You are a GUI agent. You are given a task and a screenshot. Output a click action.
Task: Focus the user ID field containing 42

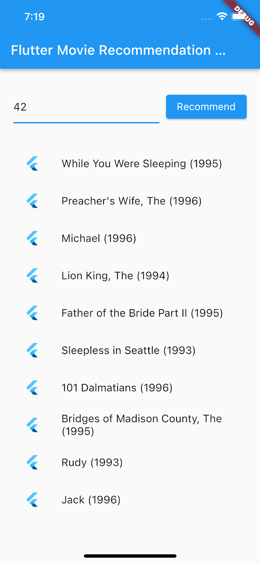(86, 107)
